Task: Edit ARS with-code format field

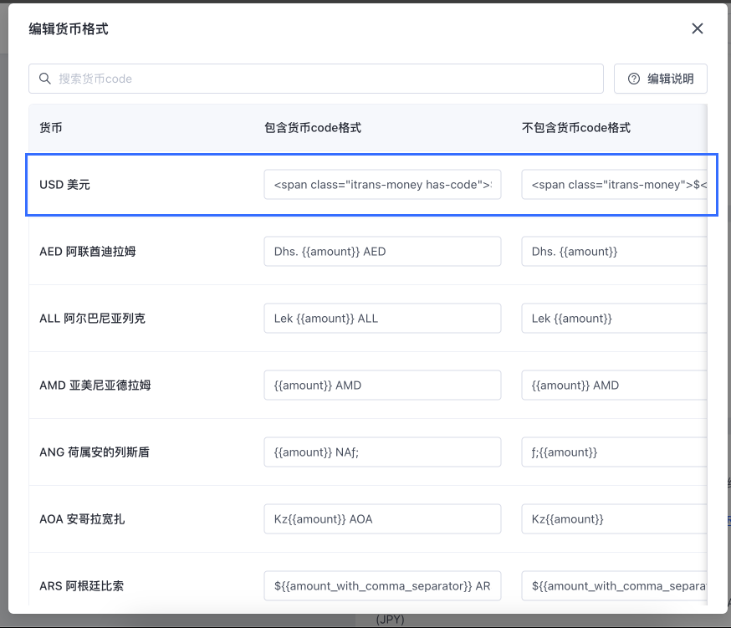Action: (382, 586)
